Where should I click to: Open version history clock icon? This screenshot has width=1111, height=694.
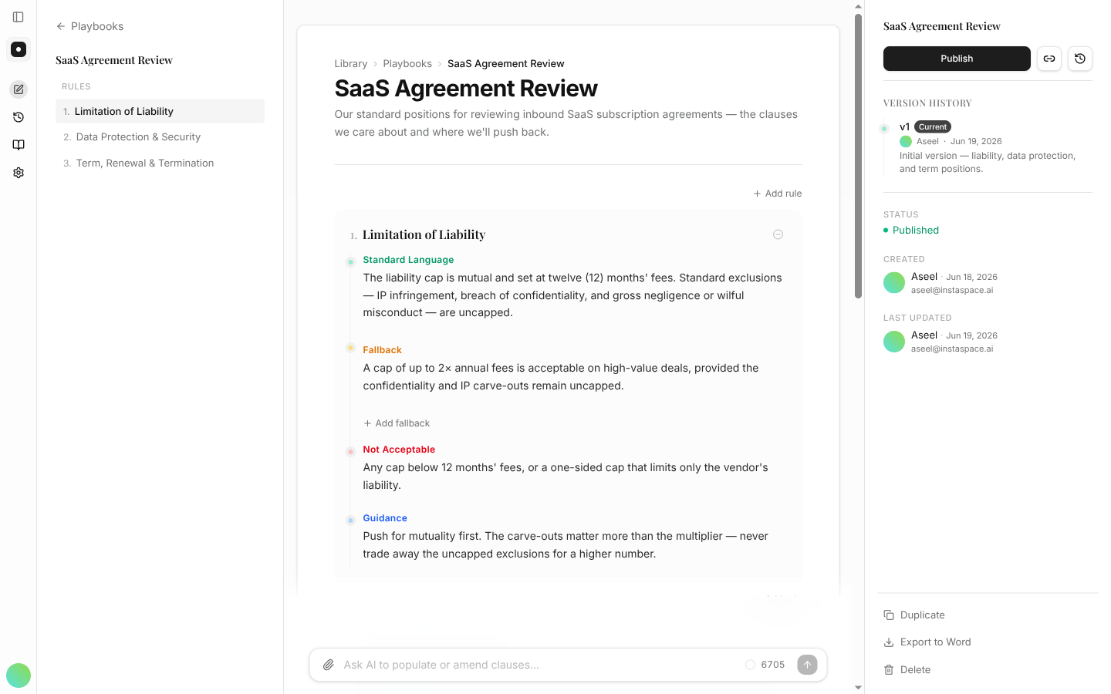coord(1080,59)
